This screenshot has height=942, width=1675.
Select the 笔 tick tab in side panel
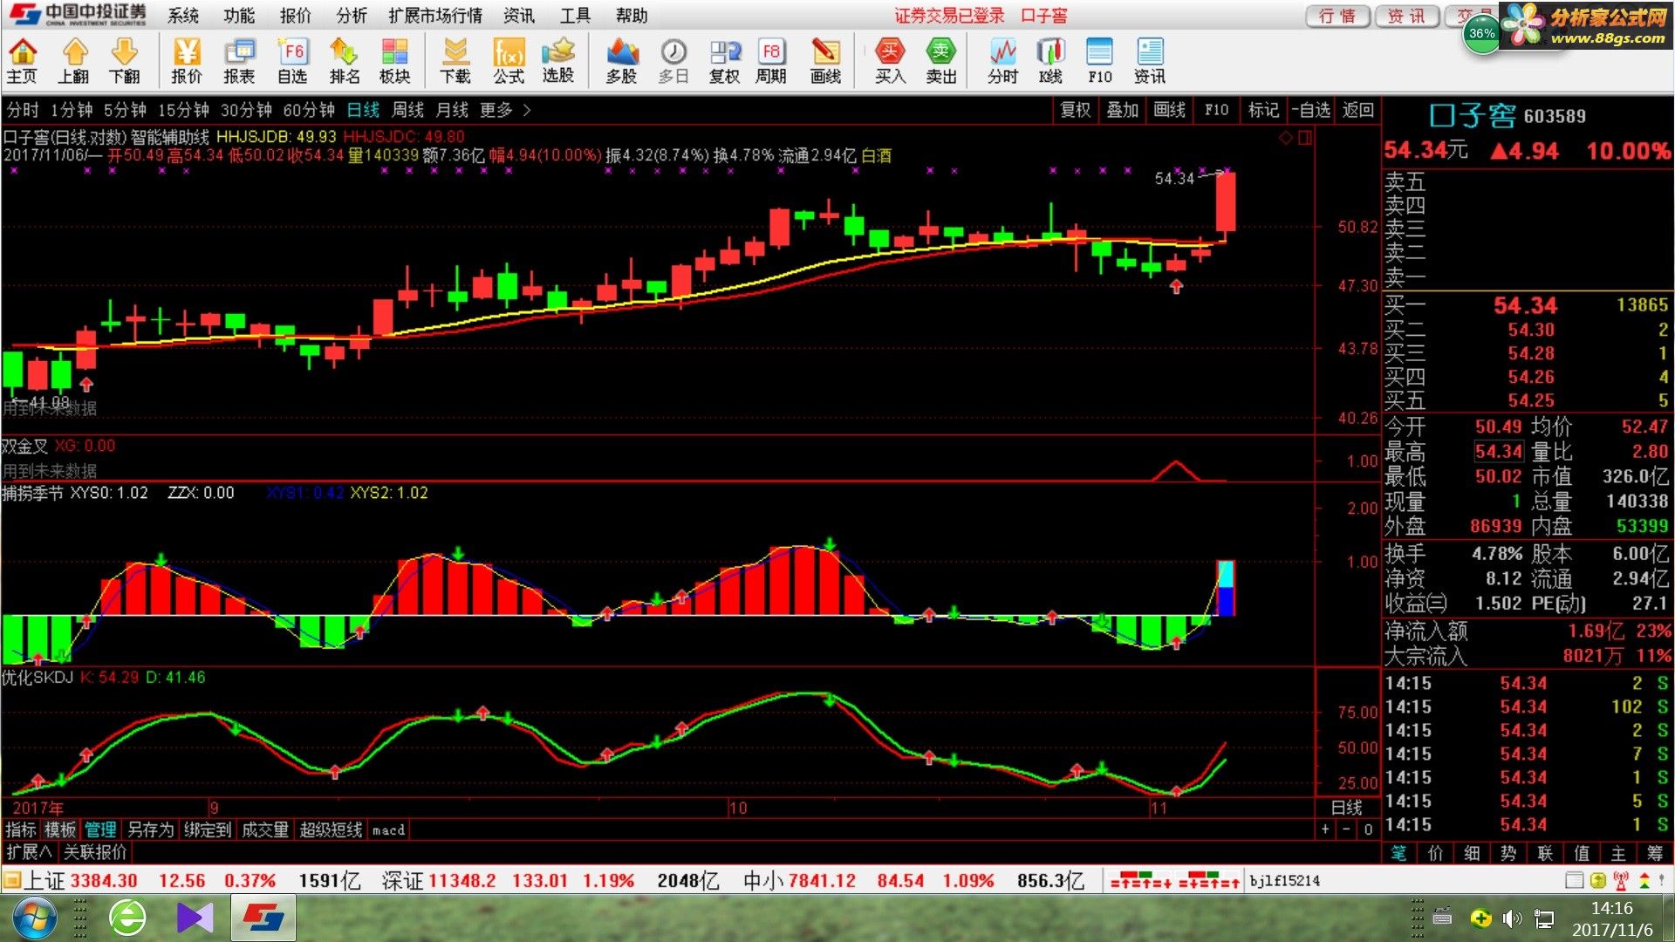1398,853
